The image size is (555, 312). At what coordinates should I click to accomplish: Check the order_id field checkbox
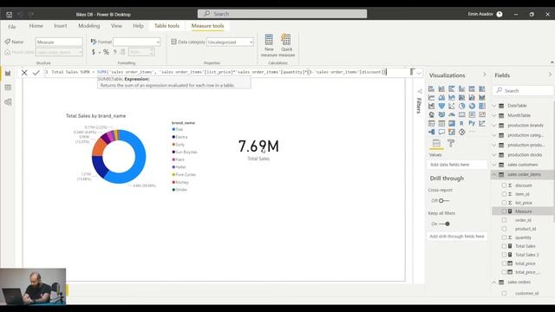click(504, 220)
